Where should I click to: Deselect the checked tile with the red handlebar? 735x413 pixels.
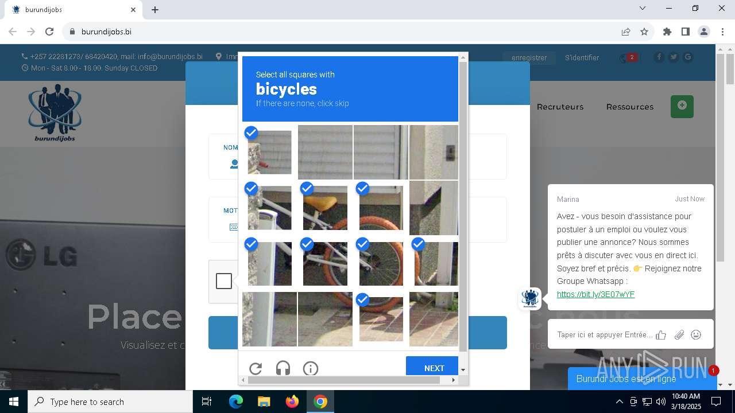[269, 152]
